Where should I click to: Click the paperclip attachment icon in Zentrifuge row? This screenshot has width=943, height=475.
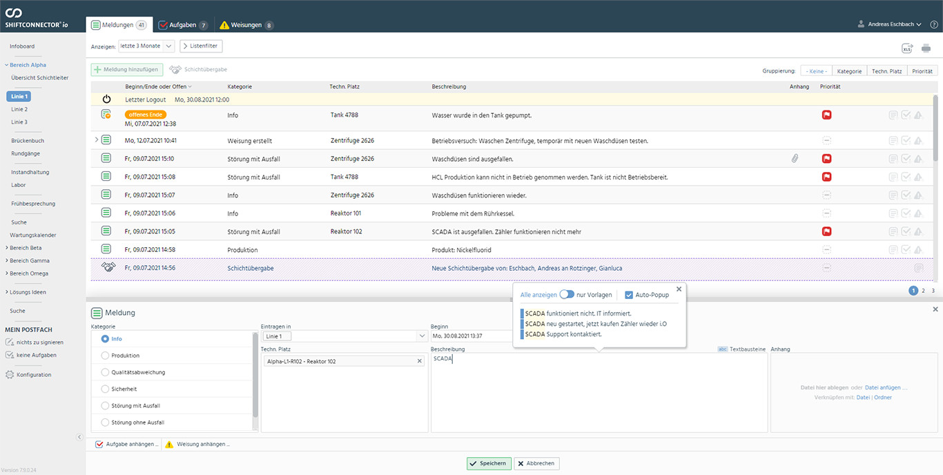click(x=795, y=159)
